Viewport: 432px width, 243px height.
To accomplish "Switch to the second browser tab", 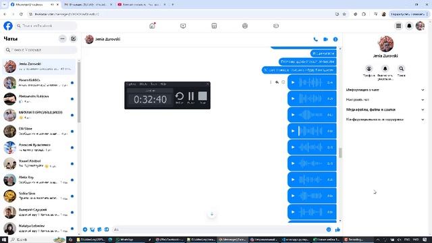I will pos(88,5).
